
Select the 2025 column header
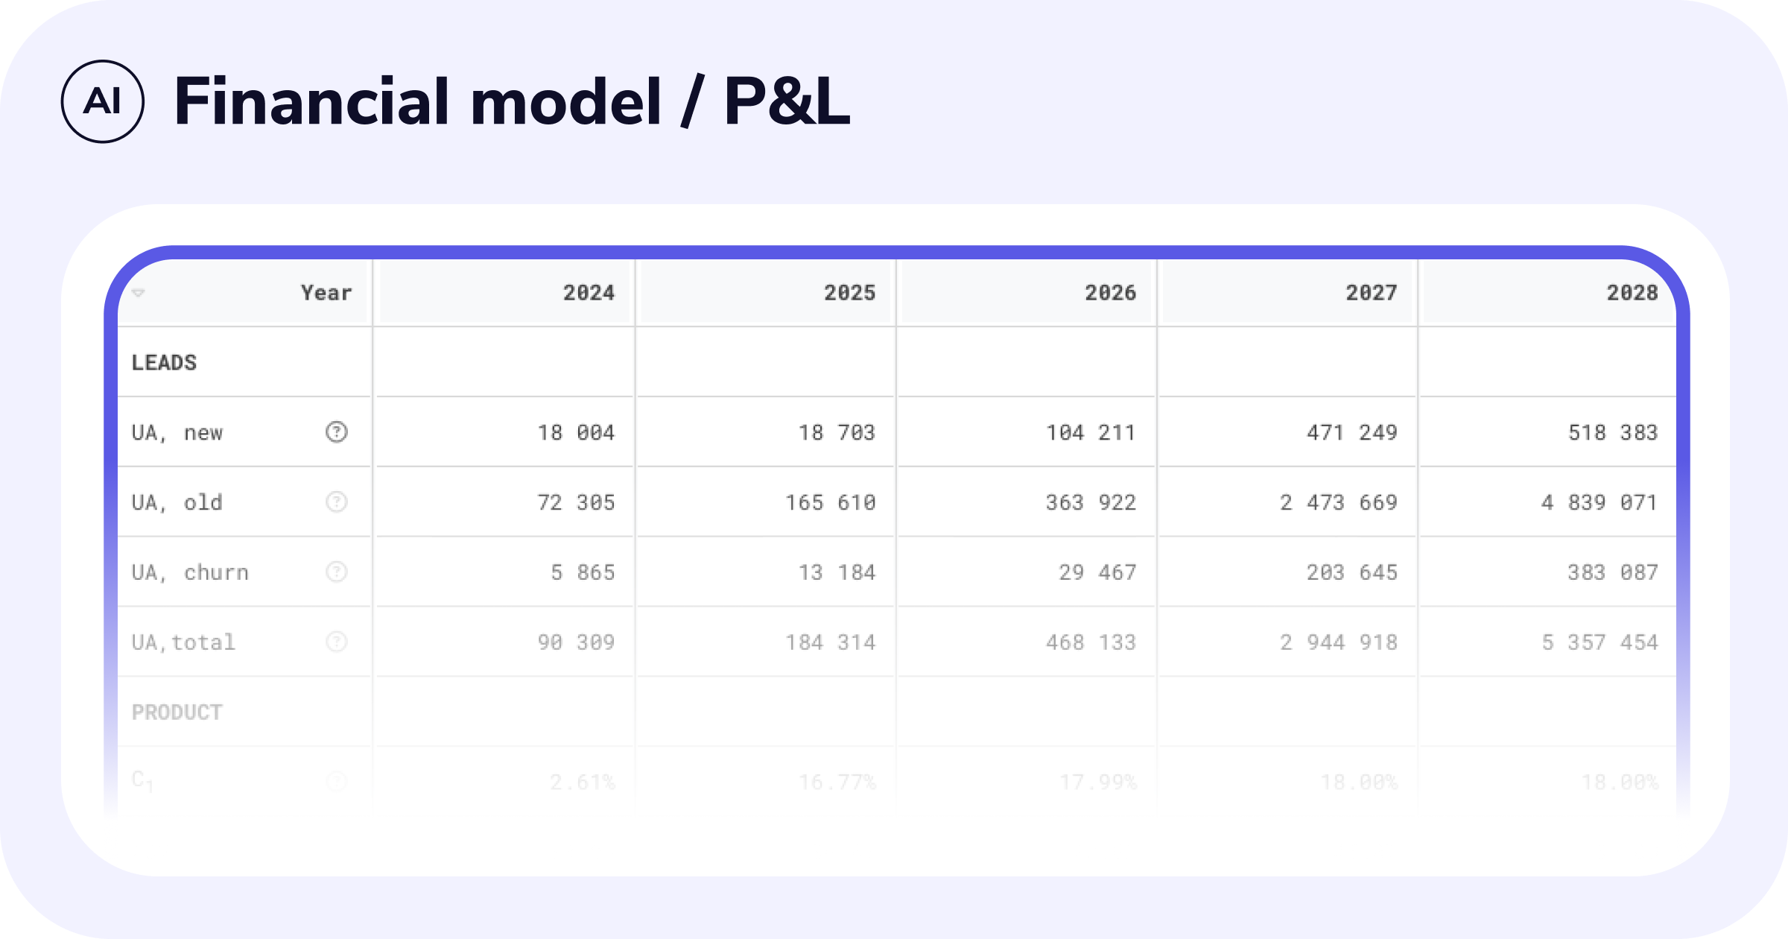pos(849,293)
